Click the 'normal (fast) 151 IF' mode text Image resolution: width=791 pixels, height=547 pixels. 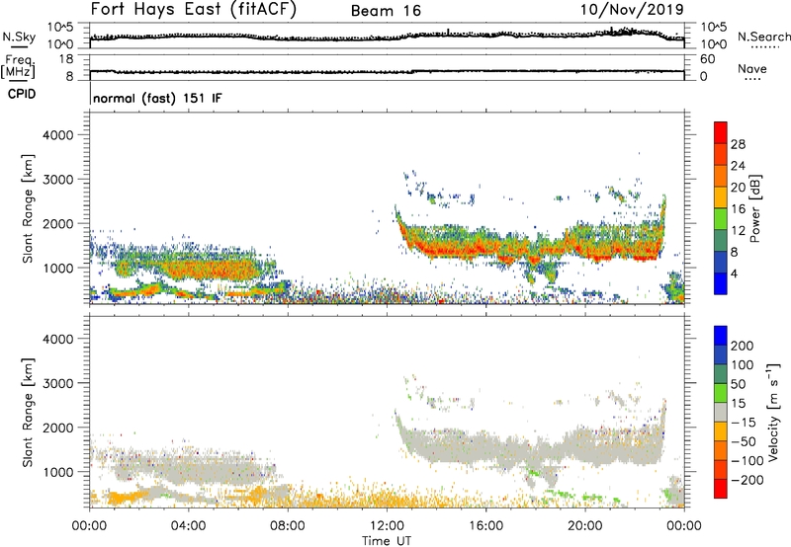click(157, 98)
